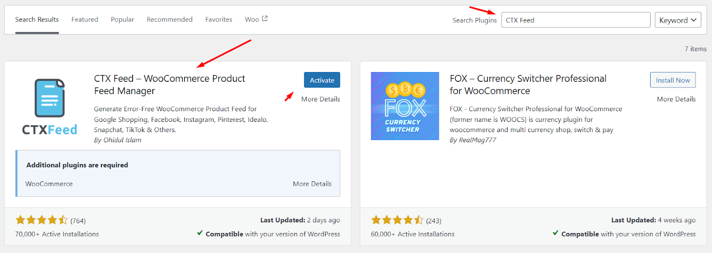Switch to the Popular tab
This screenshot has height=253, width=712.
point(122,20)
